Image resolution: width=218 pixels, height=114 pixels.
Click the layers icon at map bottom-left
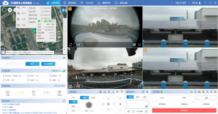tap(3, 53)
